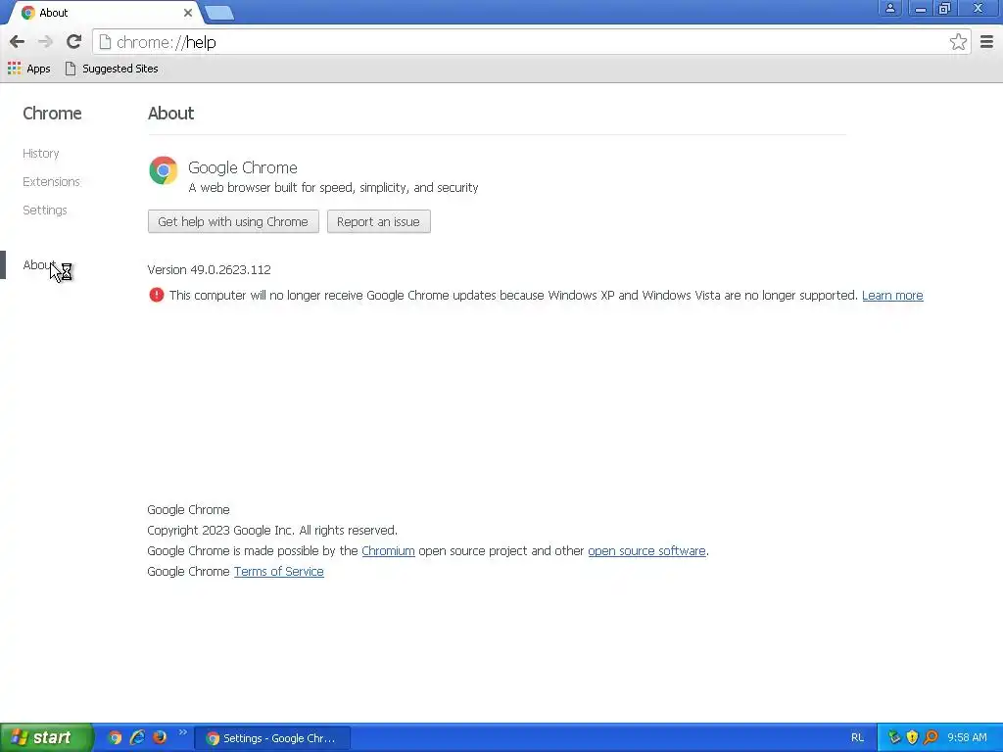1003x752 pixels.
Task: Open the Chromium project link
Action: (388, 551)
